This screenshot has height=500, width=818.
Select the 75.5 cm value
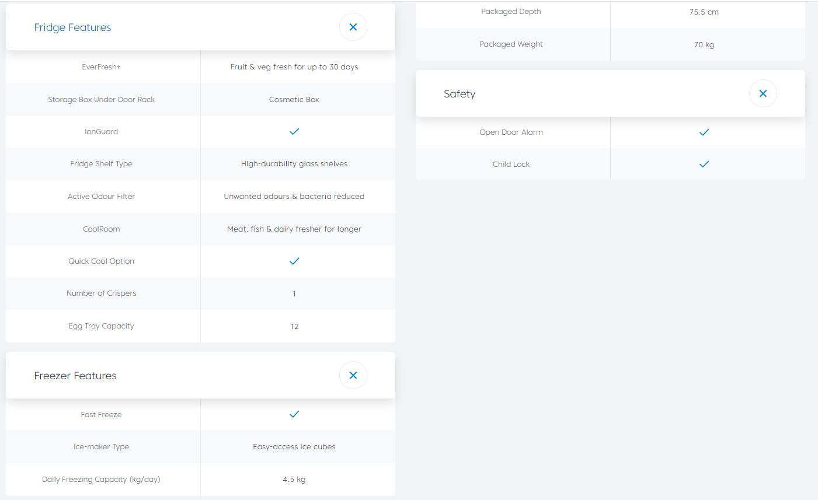704,12
